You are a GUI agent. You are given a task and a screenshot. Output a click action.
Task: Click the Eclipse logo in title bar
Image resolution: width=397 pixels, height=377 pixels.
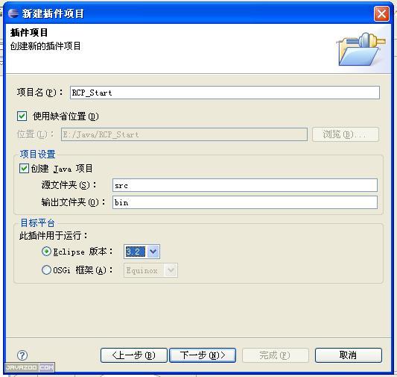coord(13,13)
